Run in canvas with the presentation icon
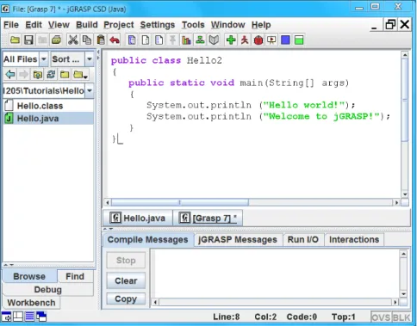 click(x=271, y=40)
